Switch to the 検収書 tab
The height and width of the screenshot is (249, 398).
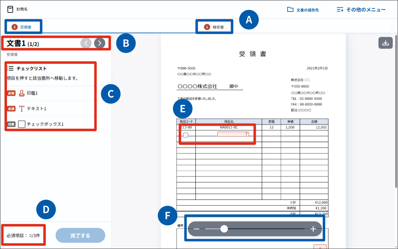point(214,27)
